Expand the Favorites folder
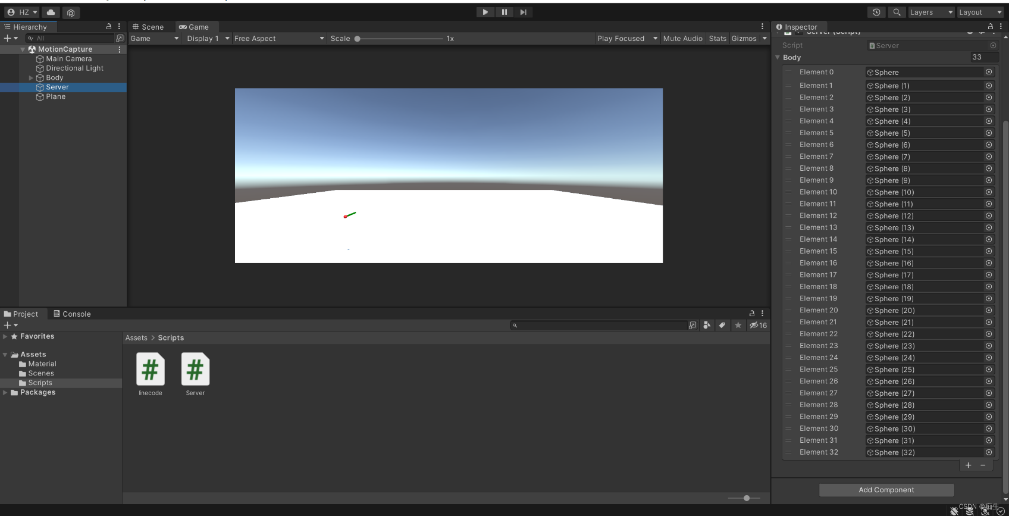 (5, 337)
